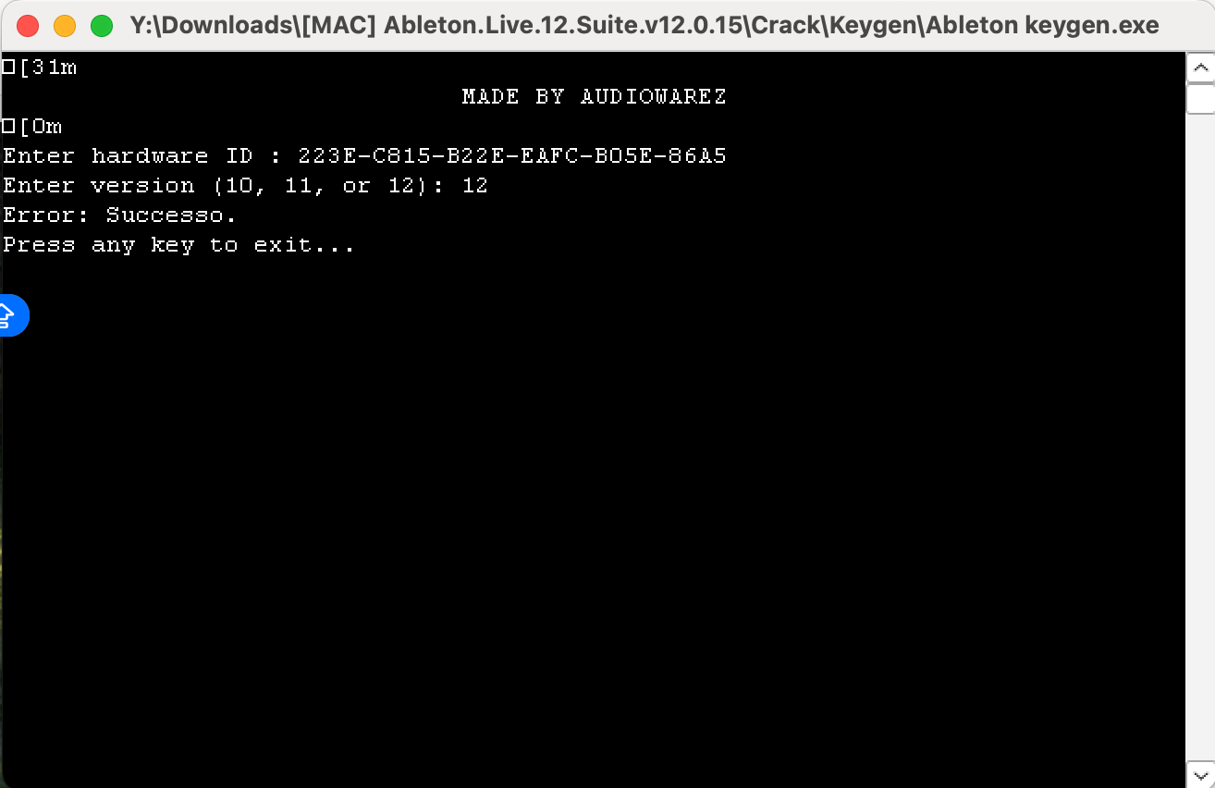
Task: Click the hardware ID 223E-C815-B22E-EAFC-B05E-86A5
Action: pos(512,155)
